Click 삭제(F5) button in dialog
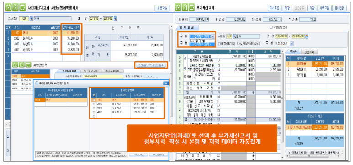Screen dimensions: 353x165 (138, 155)
